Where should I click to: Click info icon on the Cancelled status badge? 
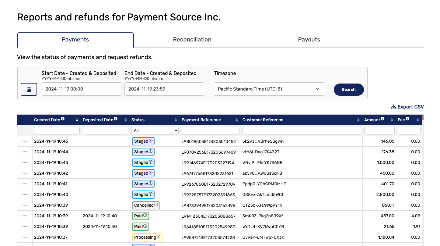tap(156, 205)
